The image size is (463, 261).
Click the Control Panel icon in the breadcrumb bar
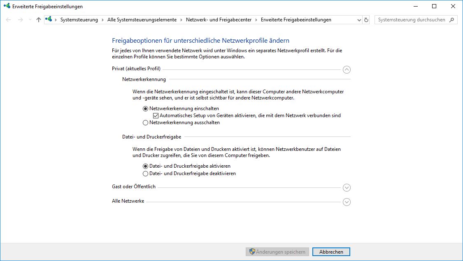49,19
